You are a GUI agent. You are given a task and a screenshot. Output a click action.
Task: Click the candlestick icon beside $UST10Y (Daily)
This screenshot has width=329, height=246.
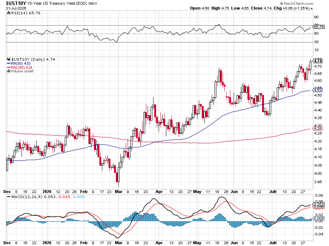9,59
